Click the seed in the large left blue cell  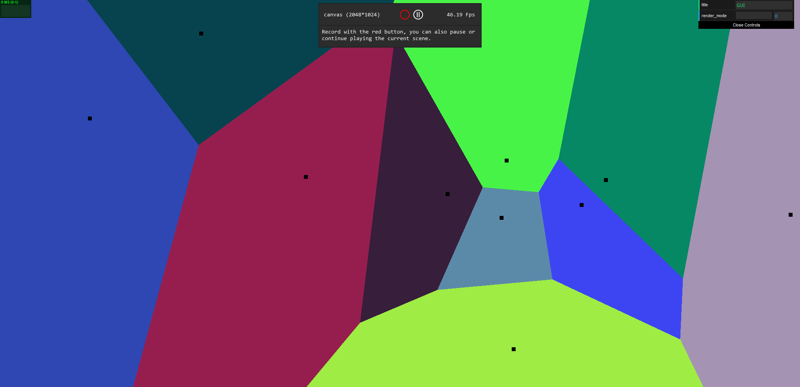(x=90, y=118)
